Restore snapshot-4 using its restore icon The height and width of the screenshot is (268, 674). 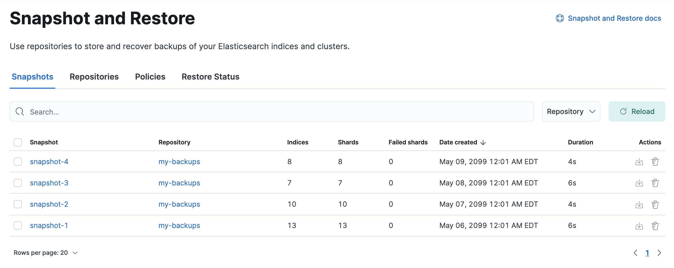click(x=639, y=162)
